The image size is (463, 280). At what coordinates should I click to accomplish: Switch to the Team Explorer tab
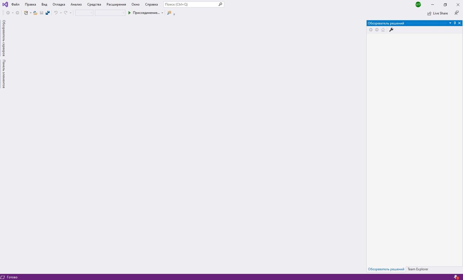pyautogui.click(x=418, y=269)
